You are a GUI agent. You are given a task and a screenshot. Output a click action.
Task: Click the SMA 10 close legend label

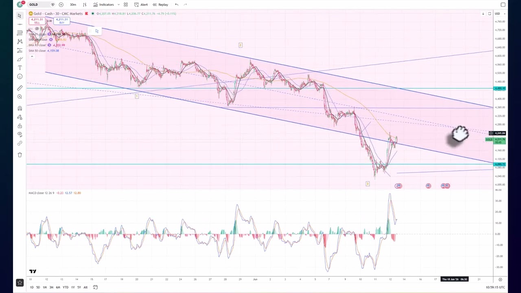(37, 45)
